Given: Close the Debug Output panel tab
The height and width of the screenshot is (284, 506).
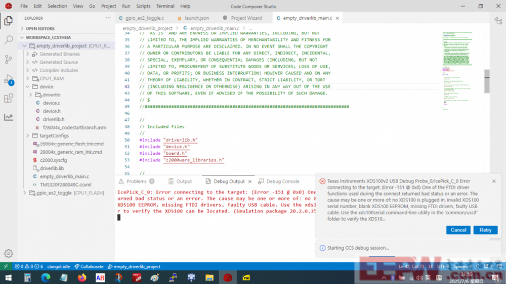Looking at the screenshot, I should point(250,181).
